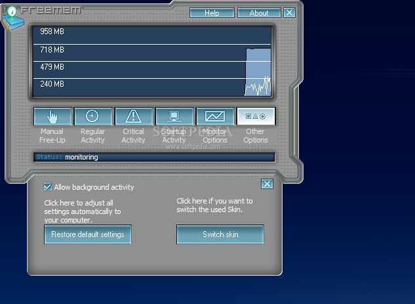Click the 479 MB graph label
The image size is (415, 304).
pos(52,67)
